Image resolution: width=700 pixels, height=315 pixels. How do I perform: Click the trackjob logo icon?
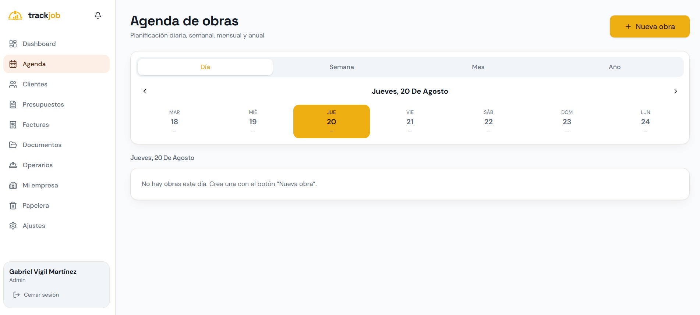(15, 15)
